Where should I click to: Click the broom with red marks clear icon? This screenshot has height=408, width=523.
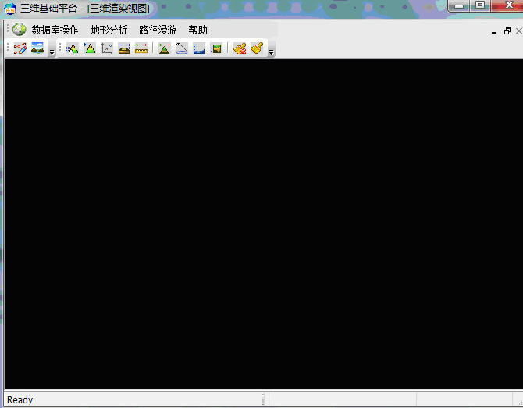[x=240, y=48]
